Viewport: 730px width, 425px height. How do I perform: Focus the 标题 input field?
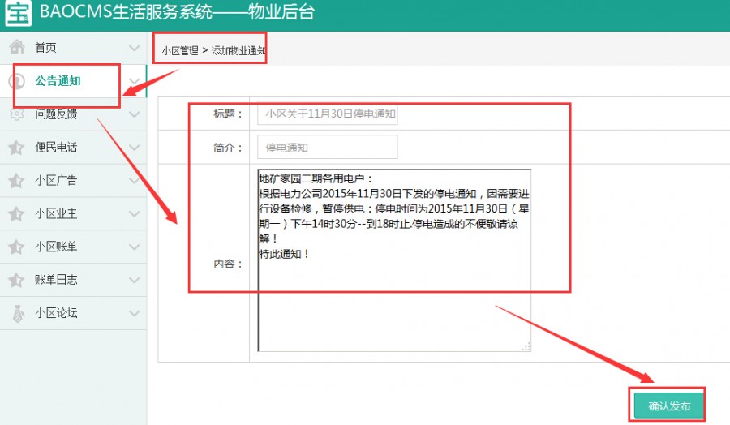pos(328,114)
